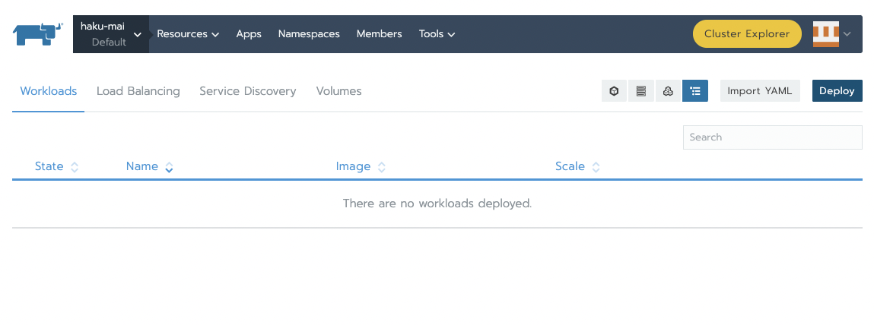874x325 pixels.
Task: Focus the workloads Search field
Action: coord(773,137)
